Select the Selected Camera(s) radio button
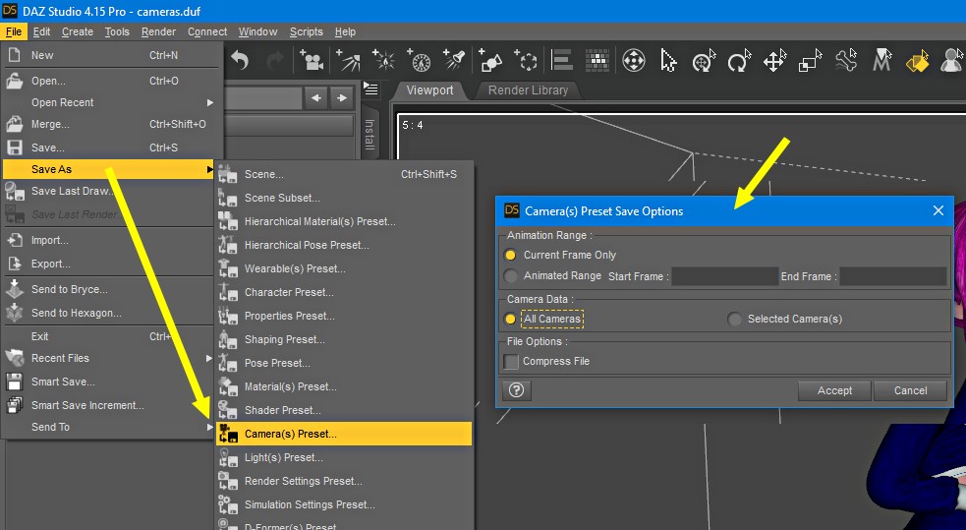Screen dimensions: 966x530 click(734, 319)
